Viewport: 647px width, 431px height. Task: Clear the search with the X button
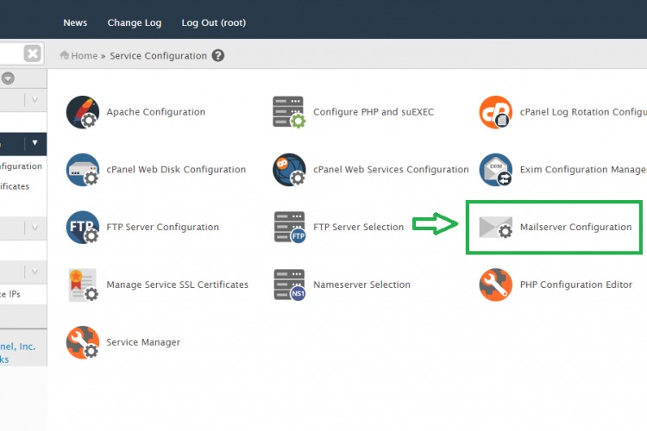click(x=32, y=53)
